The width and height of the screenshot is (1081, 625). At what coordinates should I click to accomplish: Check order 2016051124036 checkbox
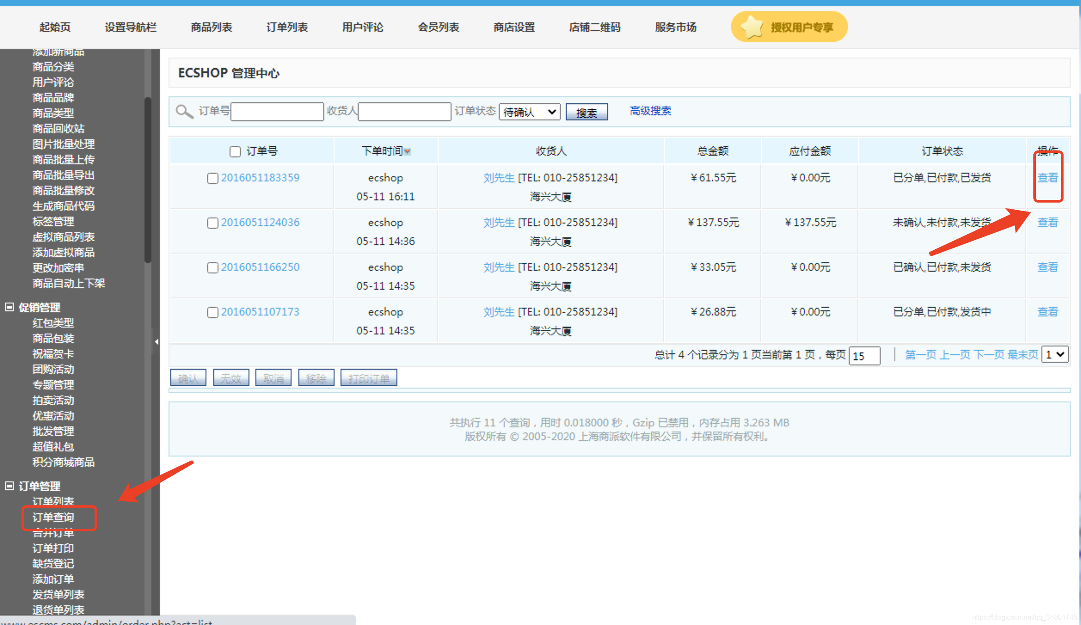(213, 223)
